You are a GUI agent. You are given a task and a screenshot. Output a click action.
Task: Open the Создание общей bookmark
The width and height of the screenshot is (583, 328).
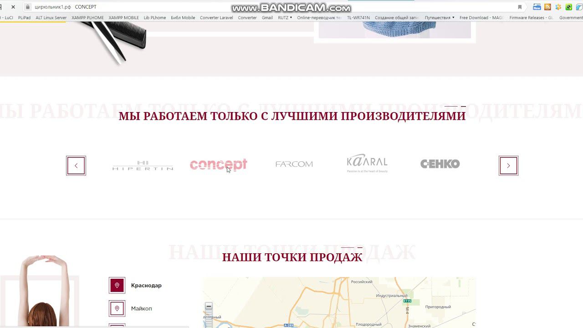(397, 18)
